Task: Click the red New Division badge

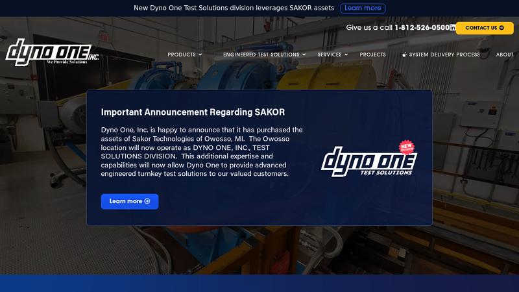Action: (407, 147)
